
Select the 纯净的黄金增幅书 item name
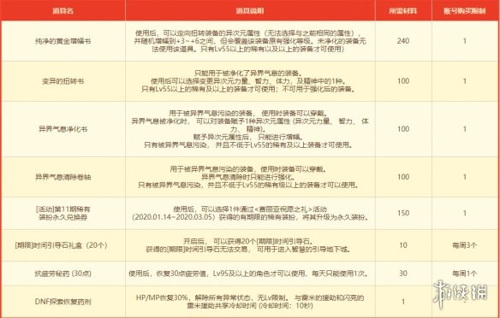(x=62, y=41)
